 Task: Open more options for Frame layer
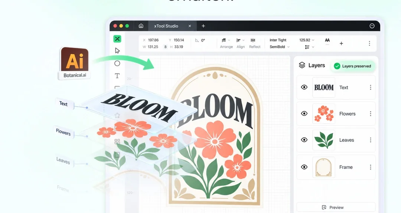click(370, 167)
